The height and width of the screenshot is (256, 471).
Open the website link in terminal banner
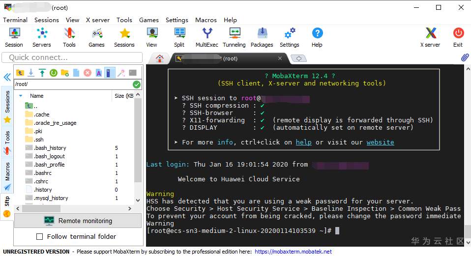(380, 142)
